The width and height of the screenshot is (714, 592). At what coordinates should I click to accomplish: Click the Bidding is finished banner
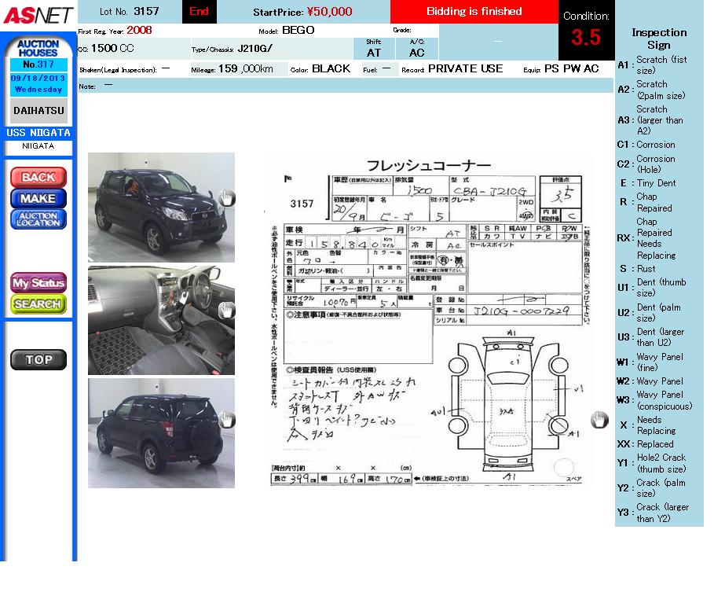pos(474,12)
